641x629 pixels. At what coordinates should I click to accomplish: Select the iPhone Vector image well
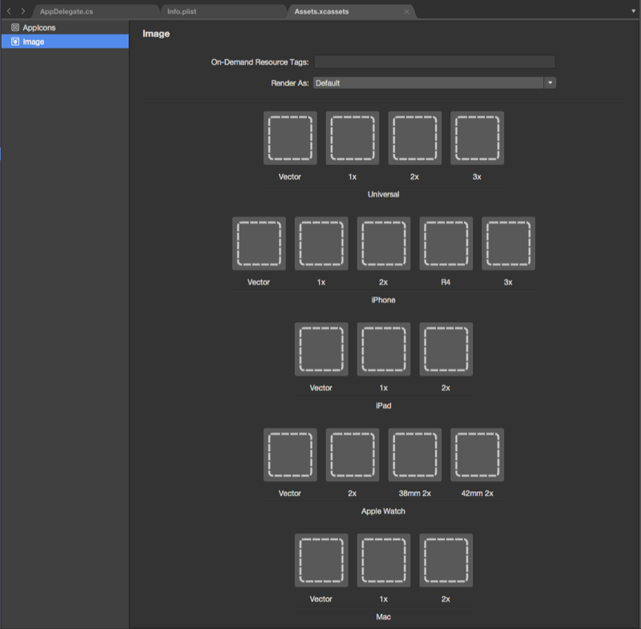click(258, 243)
